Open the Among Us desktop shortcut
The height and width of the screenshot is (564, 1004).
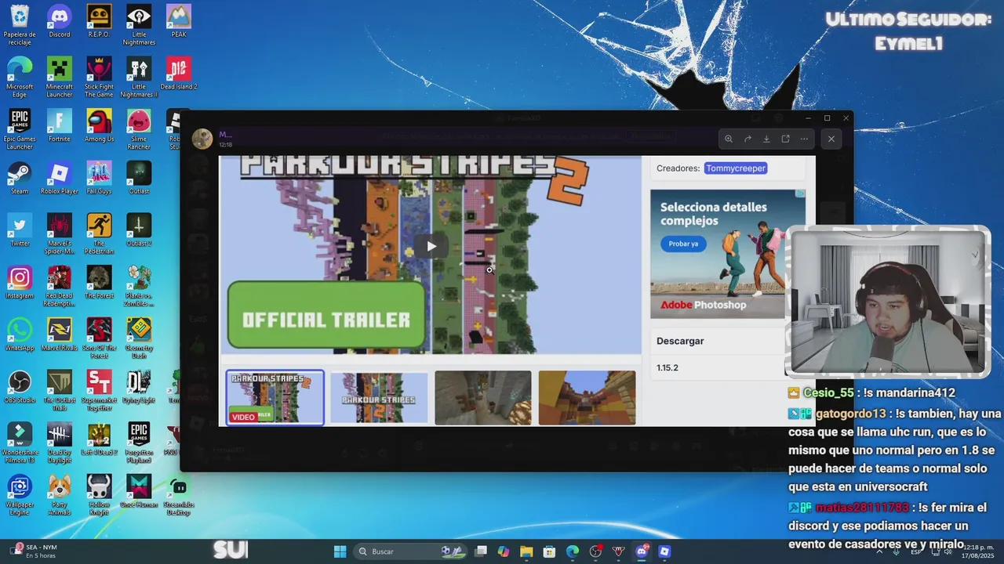(x=99, y=126)
